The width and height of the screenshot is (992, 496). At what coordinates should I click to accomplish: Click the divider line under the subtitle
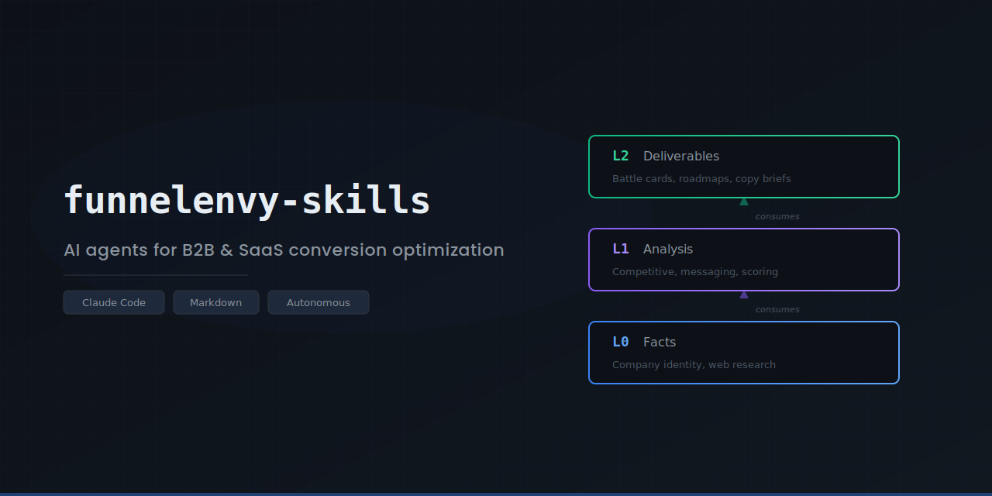coord(156,275)
